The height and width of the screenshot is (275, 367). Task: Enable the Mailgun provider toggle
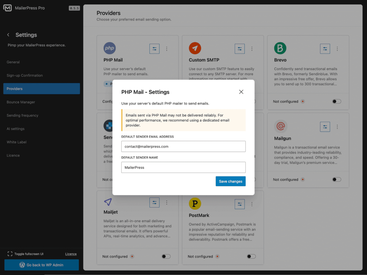[x=336, y=179]
